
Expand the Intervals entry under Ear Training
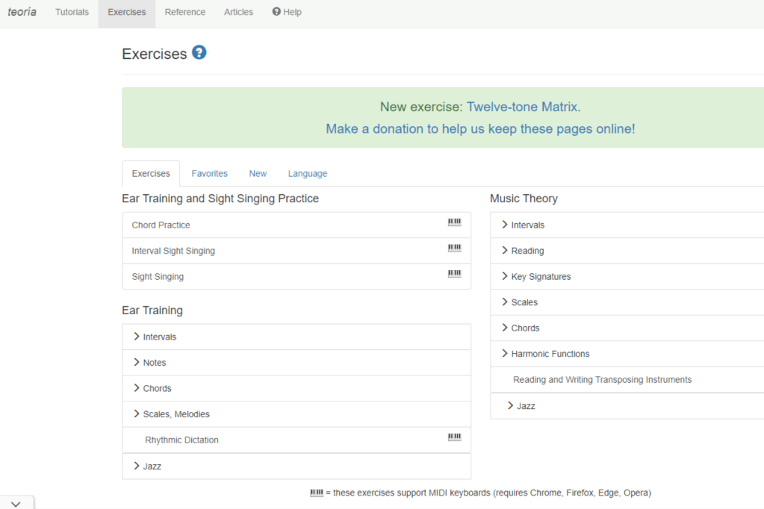[x=157, y=337]
